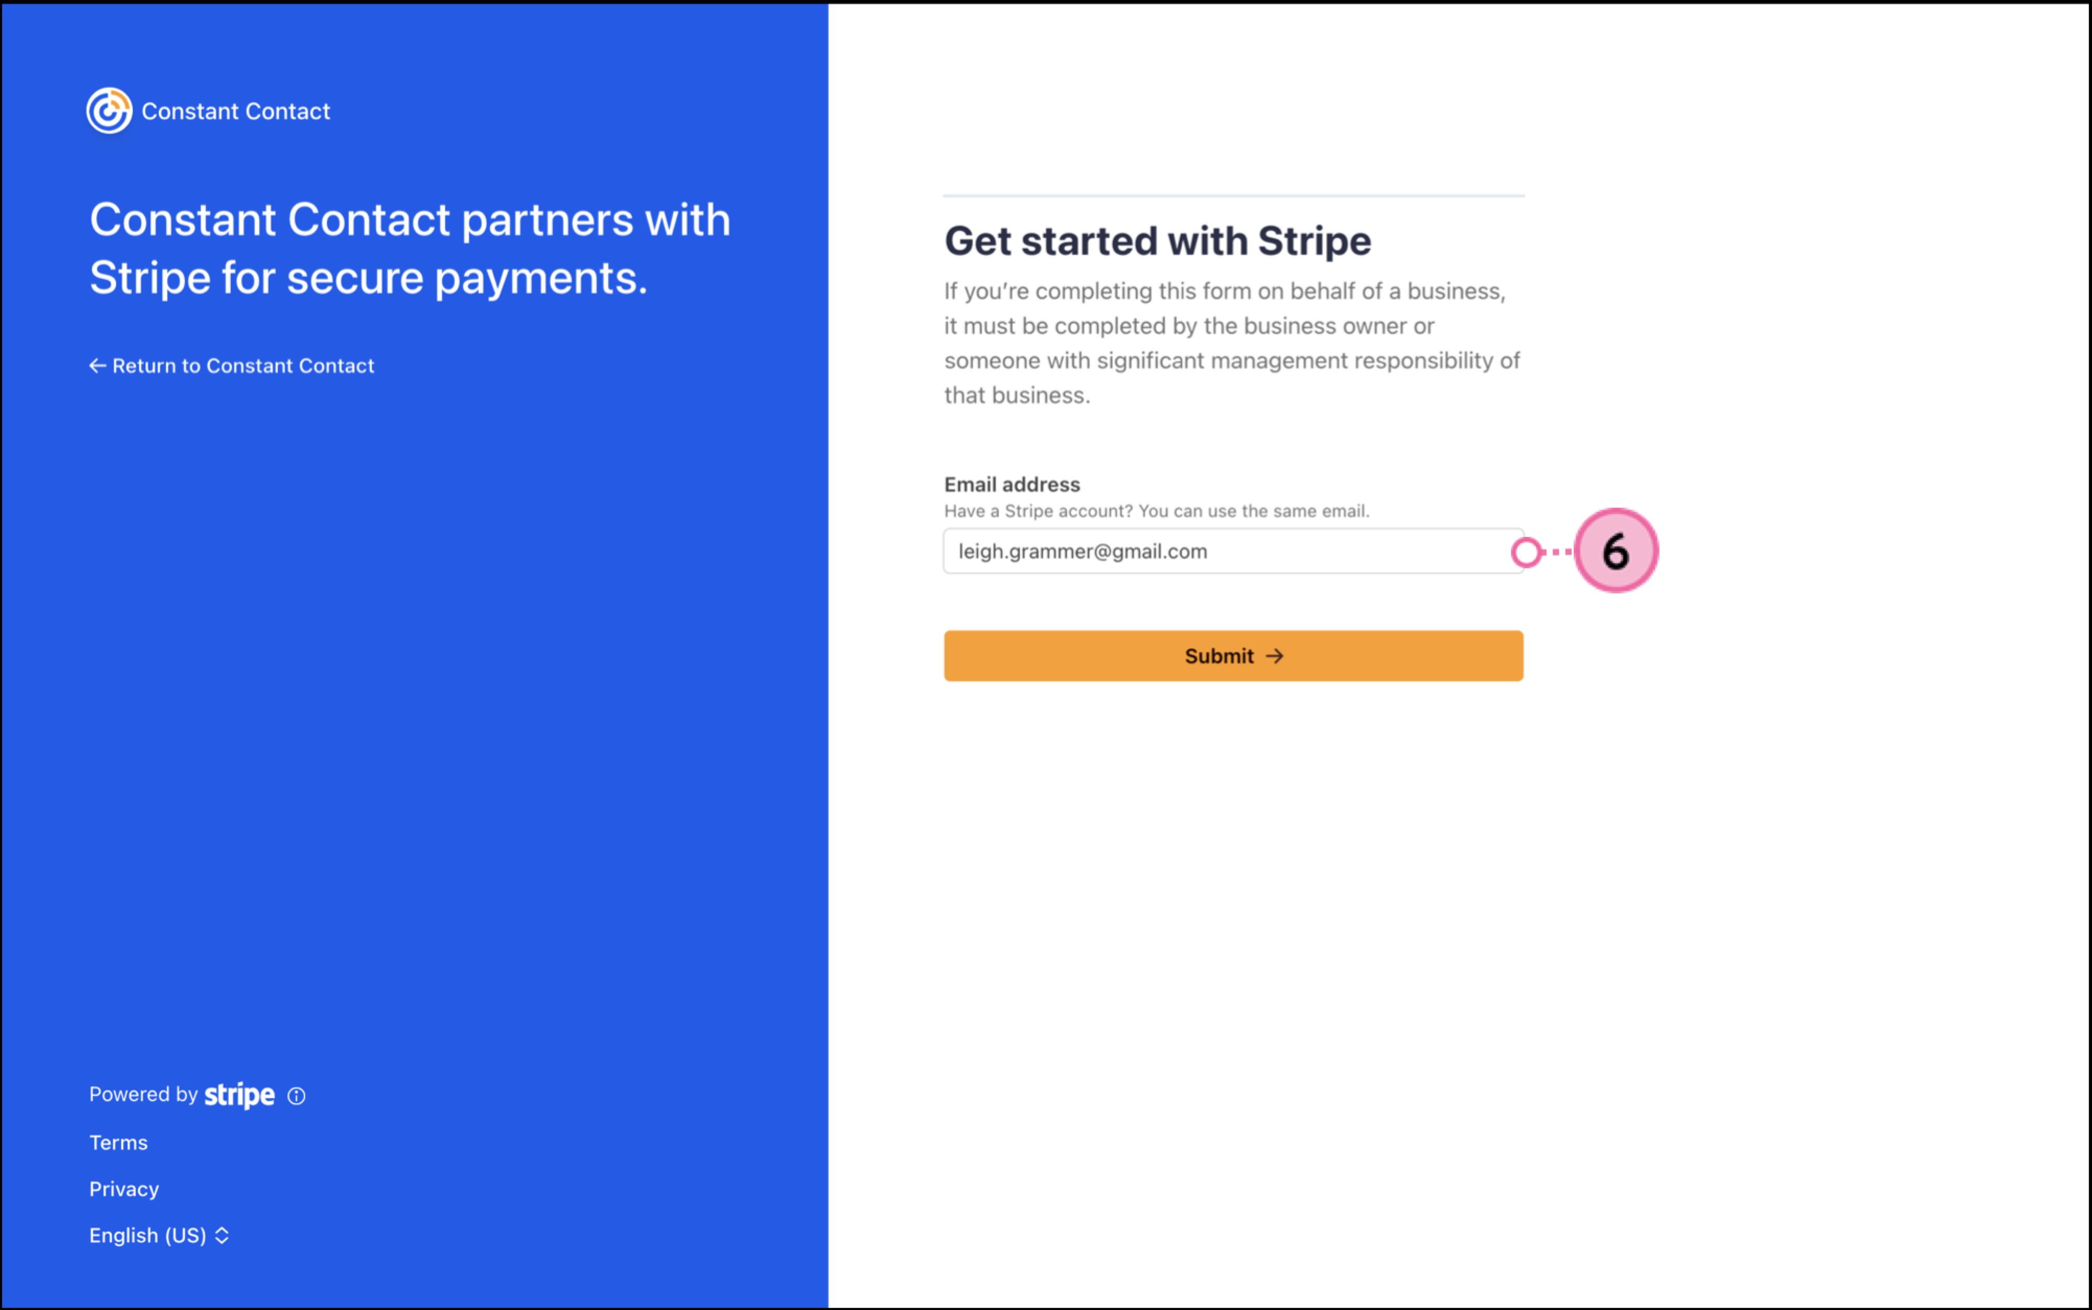Open the Privacy link

tap(124, 1189)
